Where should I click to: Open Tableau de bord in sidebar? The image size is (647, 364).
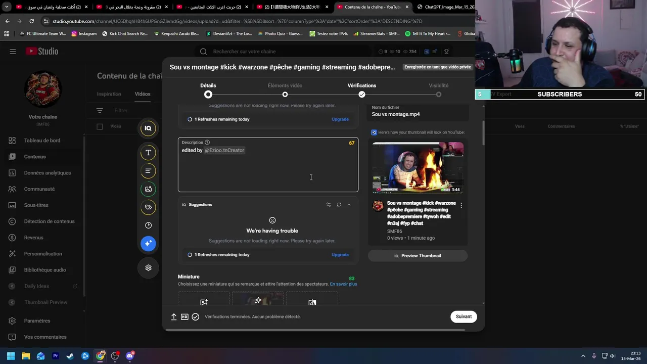pos(42,141)
